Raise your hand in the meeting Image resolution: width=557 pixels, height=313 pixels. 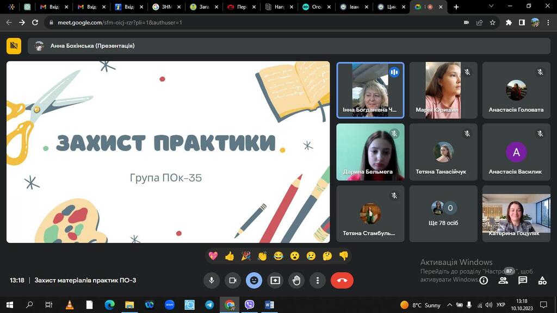pos(296,280)
